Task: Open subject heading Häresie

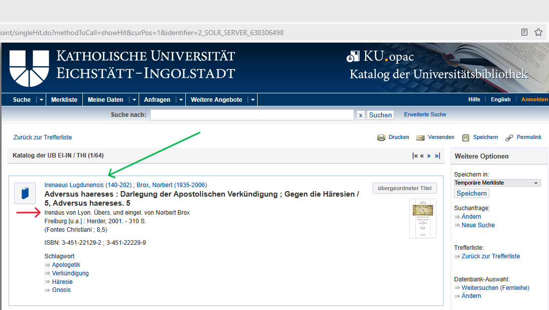Action: point(62,282)
